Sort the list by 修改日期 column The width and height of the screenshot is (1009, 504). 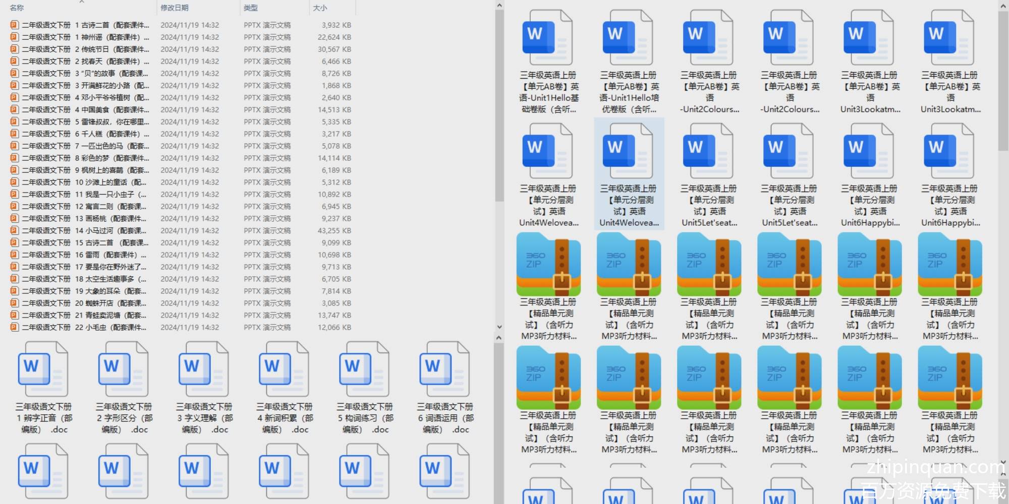(175, 8)
